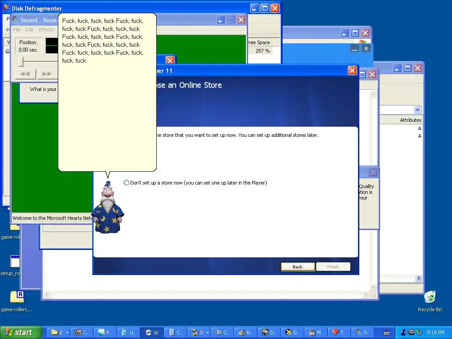Click the Finish button in Media Player setup
The height and width of the screenshot is (339, 452).
coord(333,267)
